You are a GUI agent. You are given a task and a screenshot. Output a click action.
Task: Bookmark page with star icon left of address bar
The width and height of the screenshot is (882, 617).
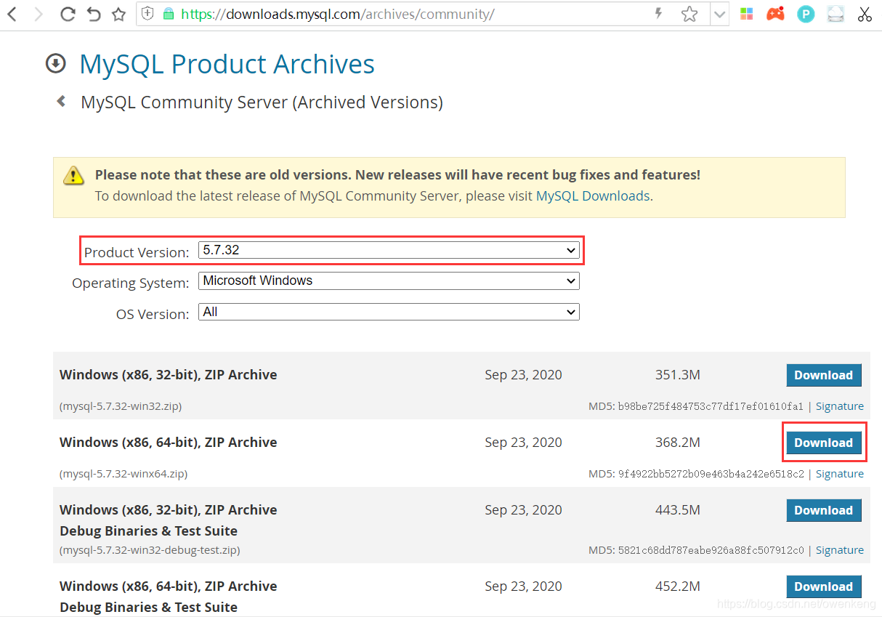tap(119, 14)
